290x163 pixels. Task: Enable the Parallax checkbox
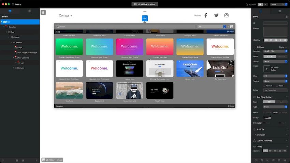coord(264,86)
